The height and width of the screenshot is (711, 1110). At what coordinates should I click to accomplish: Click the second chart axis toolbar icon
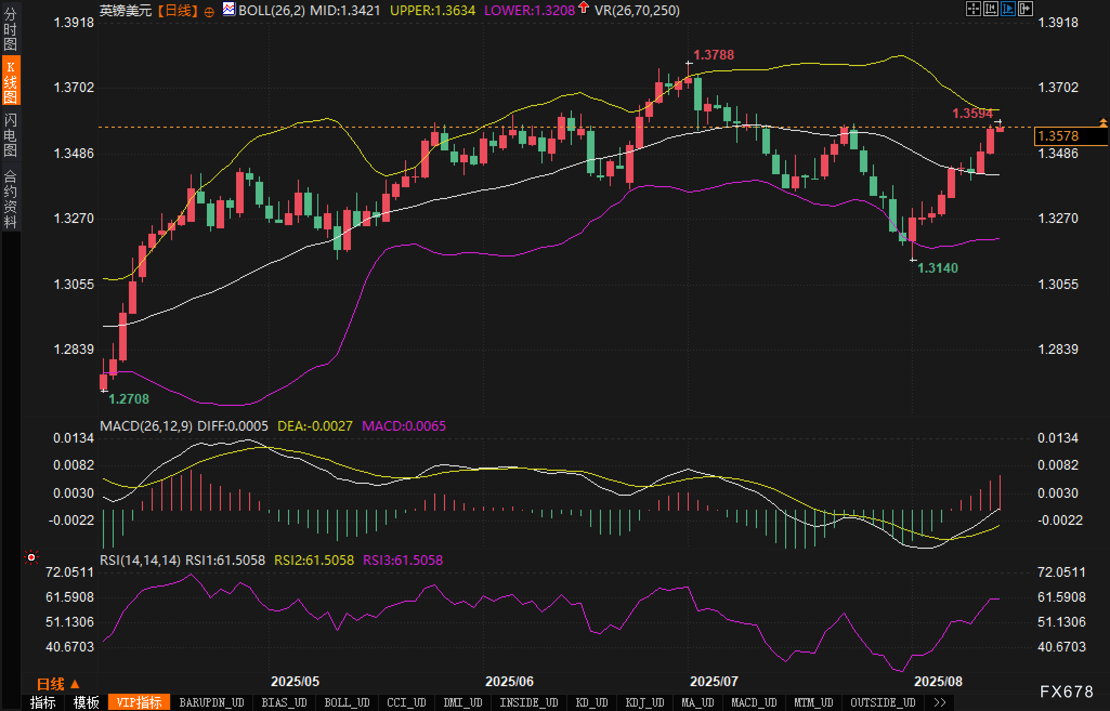pyautogui.click(x=990, y=9)
